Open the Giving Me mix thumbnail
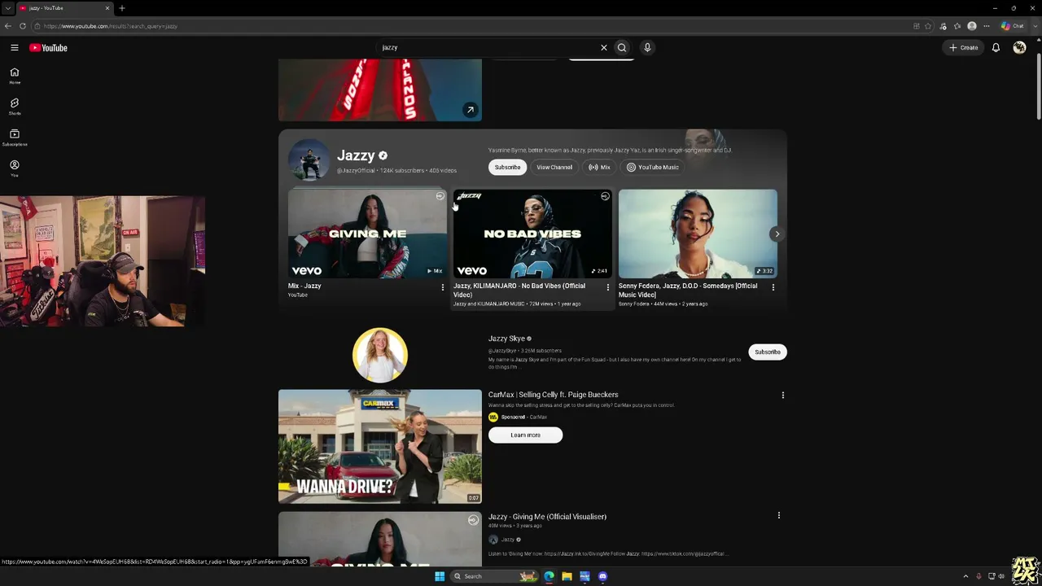The height and width of the screenshot is (586, 1042). (367, 234)
